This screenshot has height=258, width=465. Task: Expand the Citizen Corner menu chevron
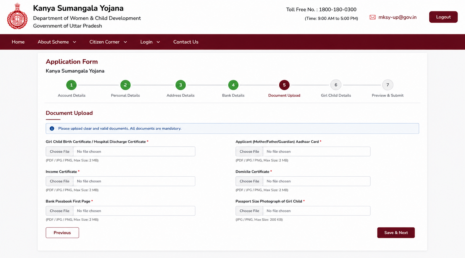click(x=125, y=42)
